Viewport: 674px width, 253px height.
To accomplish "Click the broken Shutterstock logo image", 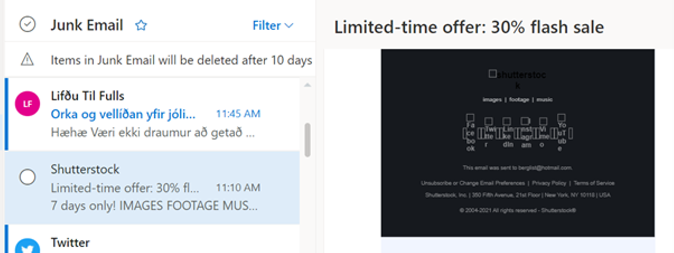I will 517,79.
